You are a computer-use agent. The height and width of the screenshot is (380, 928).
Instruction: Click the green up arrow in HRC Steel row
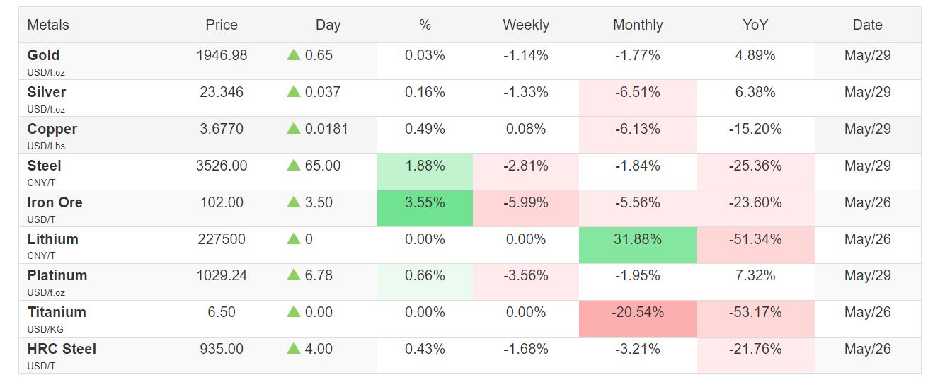pyautogui.click(x=294, y=349)
